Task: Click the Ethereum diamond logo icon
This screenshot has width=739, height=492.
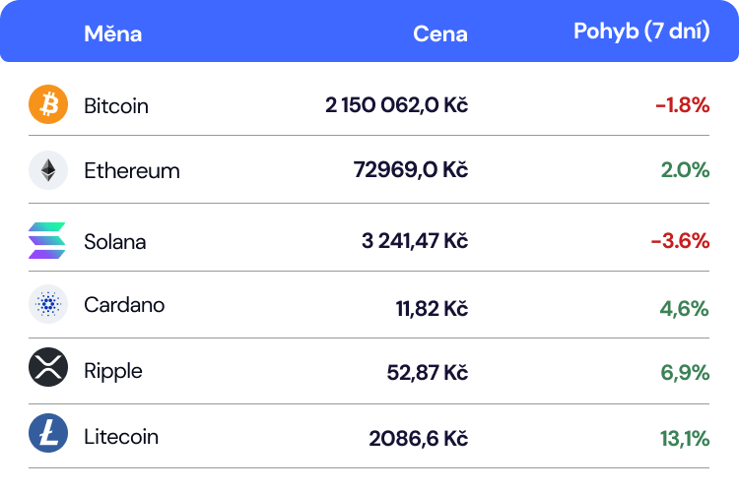Action: click(47, 170)
